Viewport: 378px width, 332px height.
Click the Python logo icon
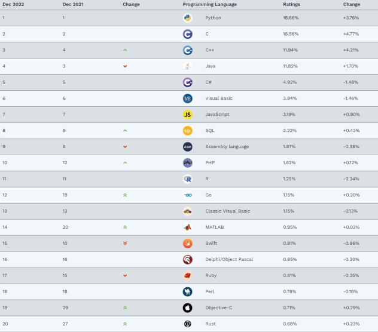click(188, 18)
